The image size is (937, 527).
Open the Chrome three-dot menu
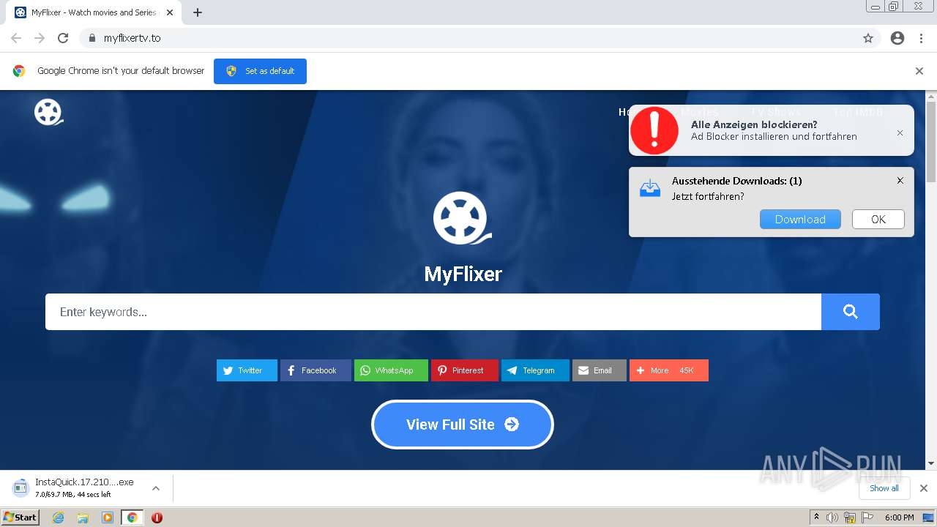tap(921, 38)
